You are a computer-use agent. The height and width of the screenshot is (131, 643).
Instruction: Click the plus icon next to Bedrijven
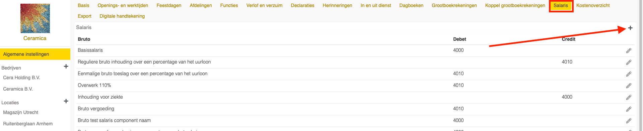point(66,67)
